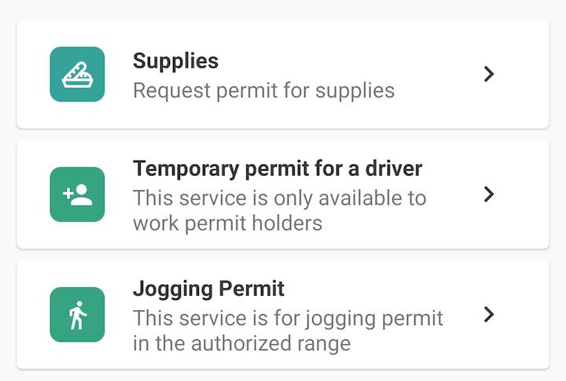Select the Supplies heading

175,61
